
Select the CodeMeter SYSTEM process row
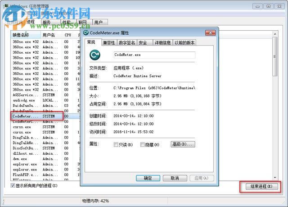[45, 116]
